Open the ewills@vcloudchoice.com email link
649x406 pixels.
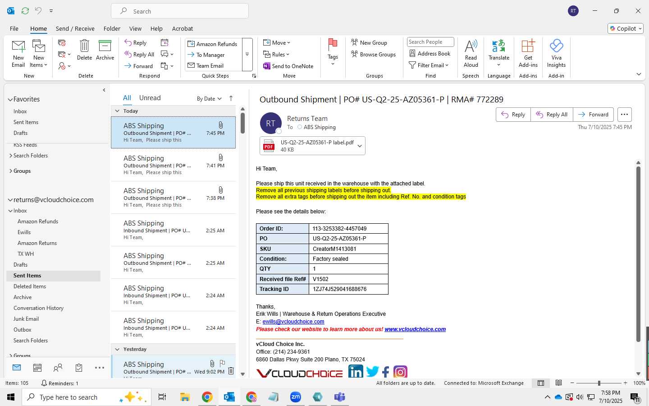pyautogui.click(x=293, y=322)
